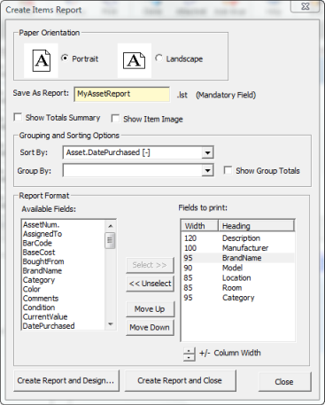Viewport: 325px width, 405px height.
Task: Select BaseCost in Available Fields
Action: 64,253
